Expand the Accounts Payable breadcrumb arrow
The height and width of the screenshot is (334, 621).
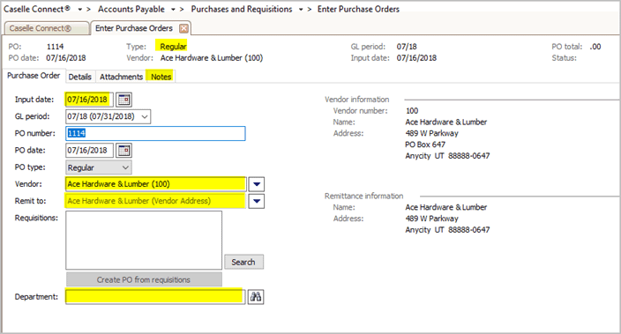[173, 10]
